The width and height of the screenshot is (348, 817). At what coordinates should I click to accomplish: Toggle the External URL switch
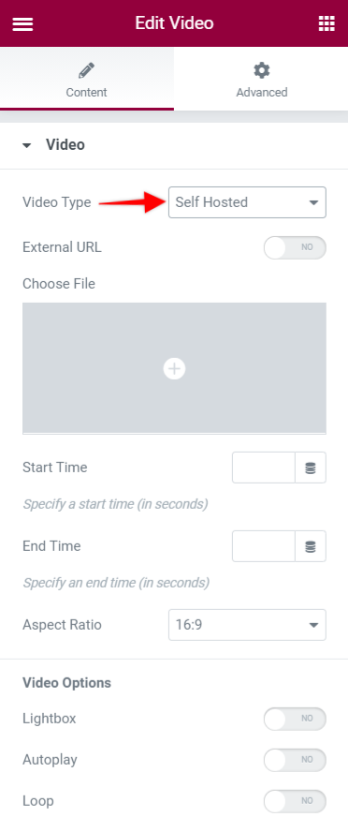tap(295, 247)
